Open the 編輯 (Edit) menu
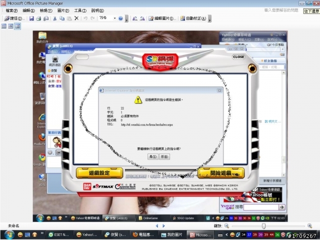 (28, 10)
